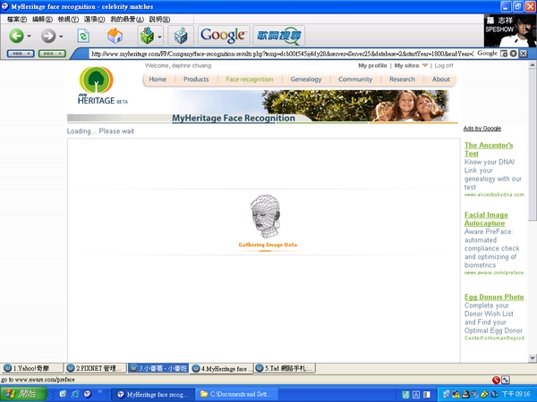Click the green cube contacts toolbar icon
The width and height of the screenshot is (537, 402).
pos(147,36)
